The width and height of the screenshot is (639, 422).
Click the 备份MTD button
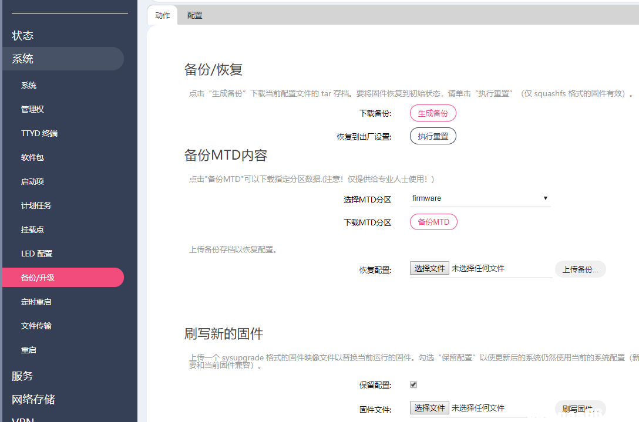click(433, 221)
